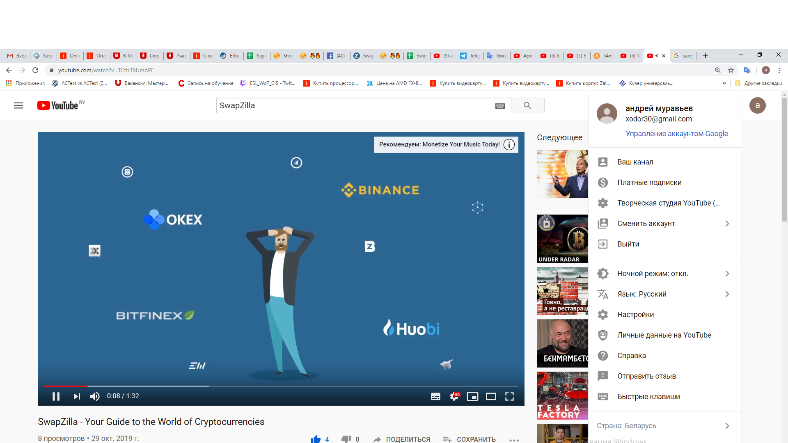Open Google Translate extension icon

(x=747, y=70)
